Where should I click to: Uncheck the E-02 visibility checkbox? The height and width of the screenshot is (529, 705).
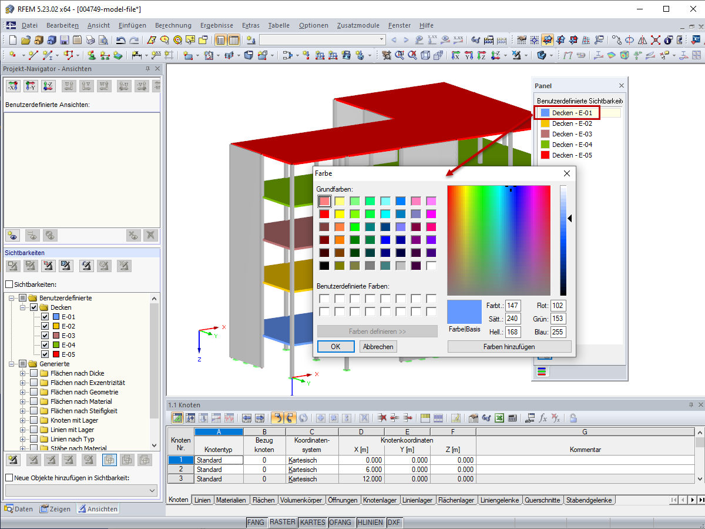[x=45, y=326]
